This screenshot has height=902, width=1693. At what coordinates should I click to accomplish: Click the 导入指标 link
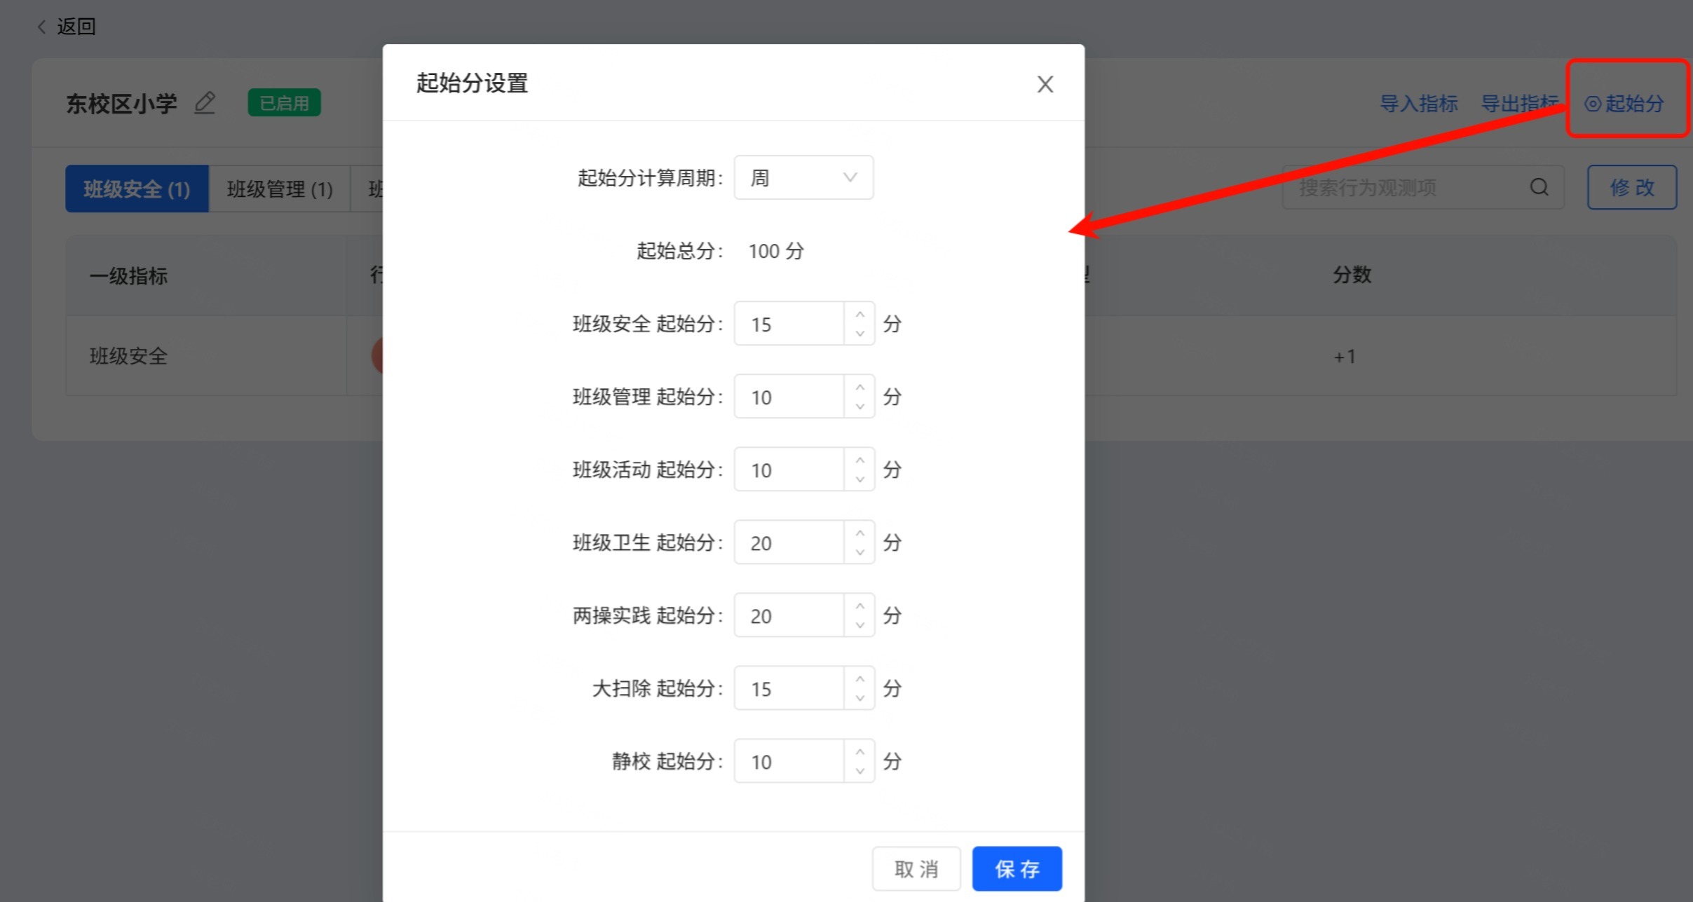[x=1418, y=104]
